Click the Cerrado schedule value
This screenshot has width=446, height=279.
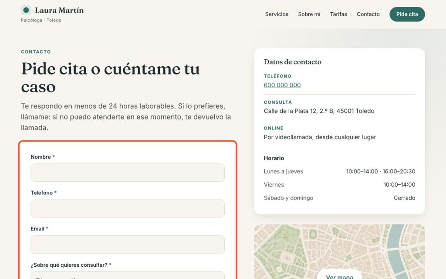pos(404,198)
